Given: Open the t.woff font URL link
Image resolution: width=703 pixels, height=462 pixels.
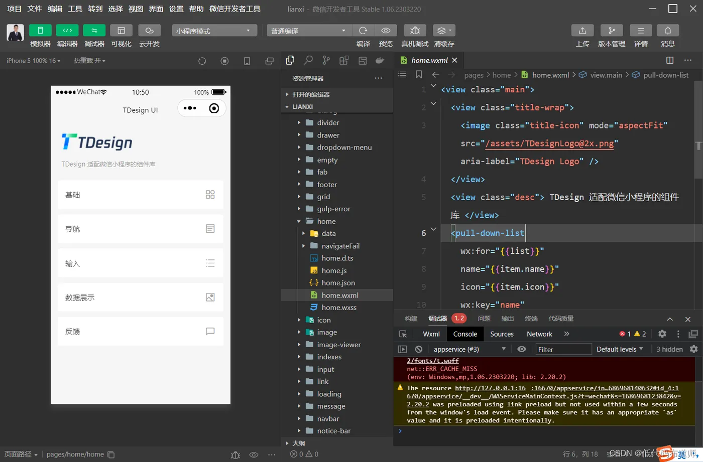Looking at the screenshot, I should point(432,361).
